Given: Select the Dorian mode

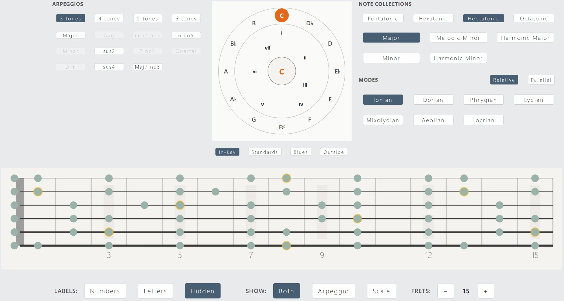Looking at the screenshot, I should [433, 100].
